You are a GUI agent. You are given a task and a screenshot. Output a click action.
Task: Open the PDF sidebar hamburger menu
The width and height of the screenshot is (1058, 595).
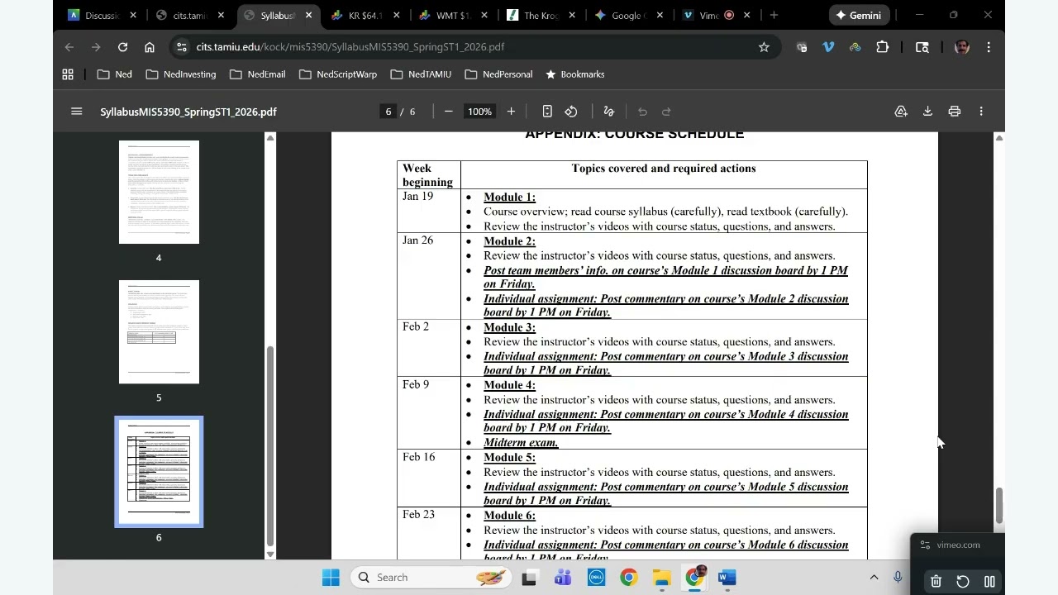(x=77, y=112)
